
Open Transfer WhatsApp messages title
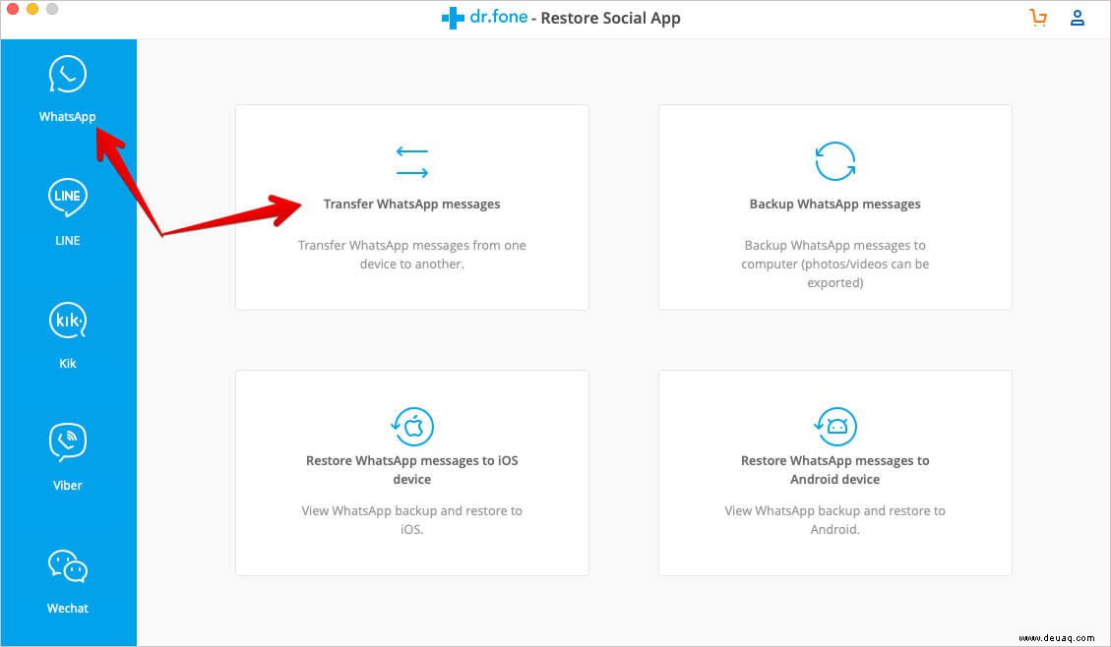411,204
